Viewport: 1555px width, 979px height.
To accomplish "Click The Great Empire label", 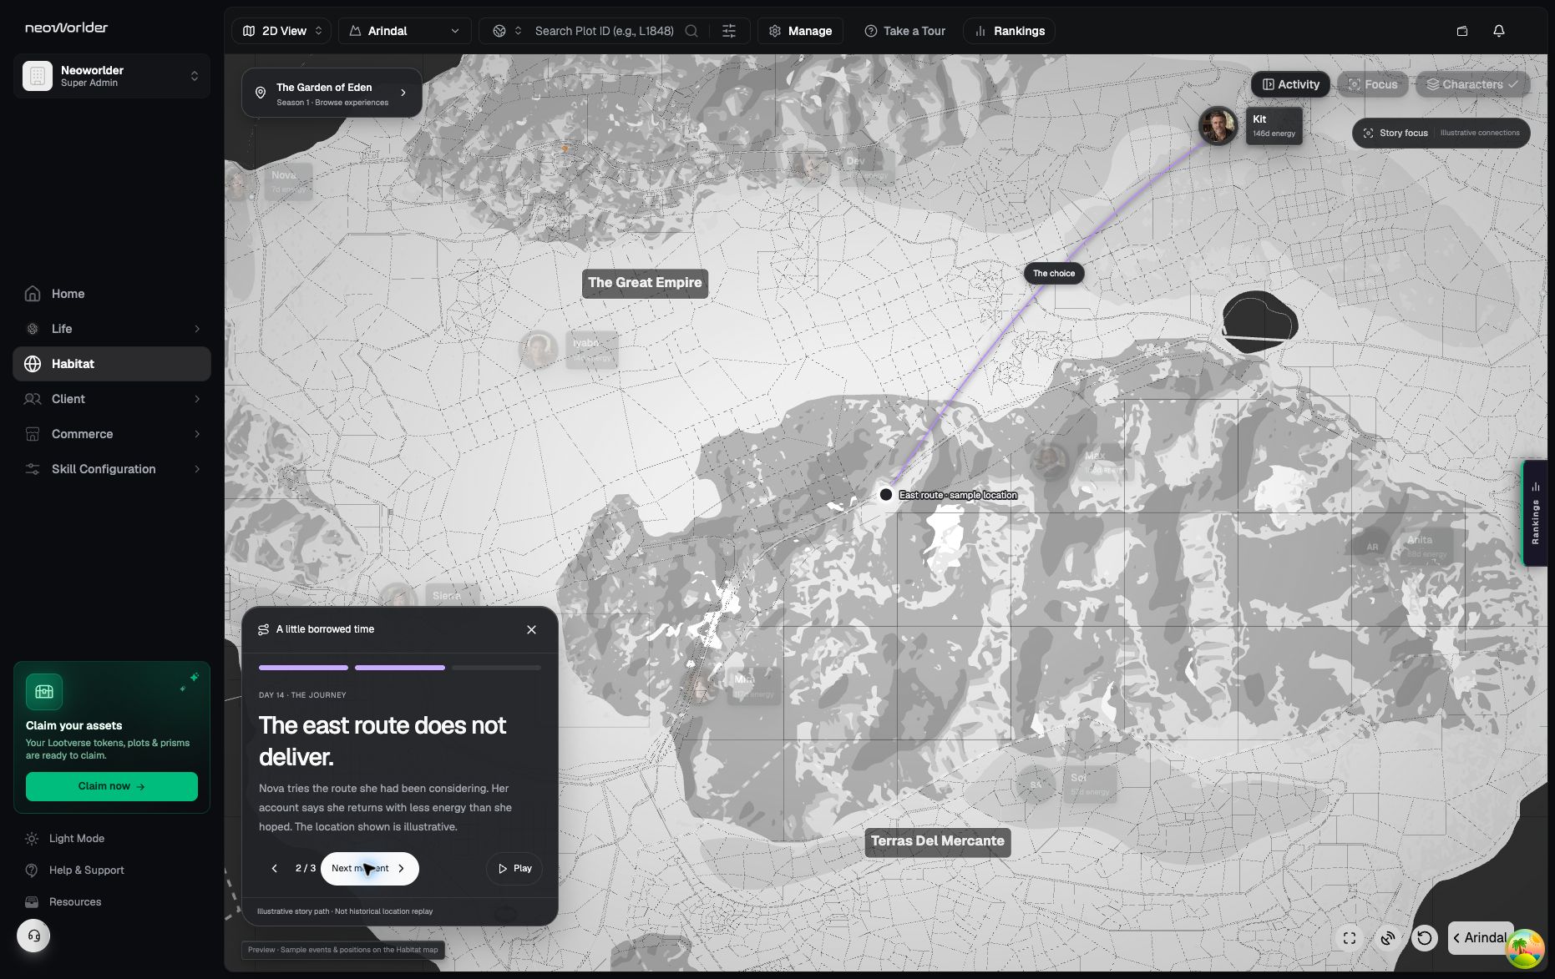I will coord(645,283).
